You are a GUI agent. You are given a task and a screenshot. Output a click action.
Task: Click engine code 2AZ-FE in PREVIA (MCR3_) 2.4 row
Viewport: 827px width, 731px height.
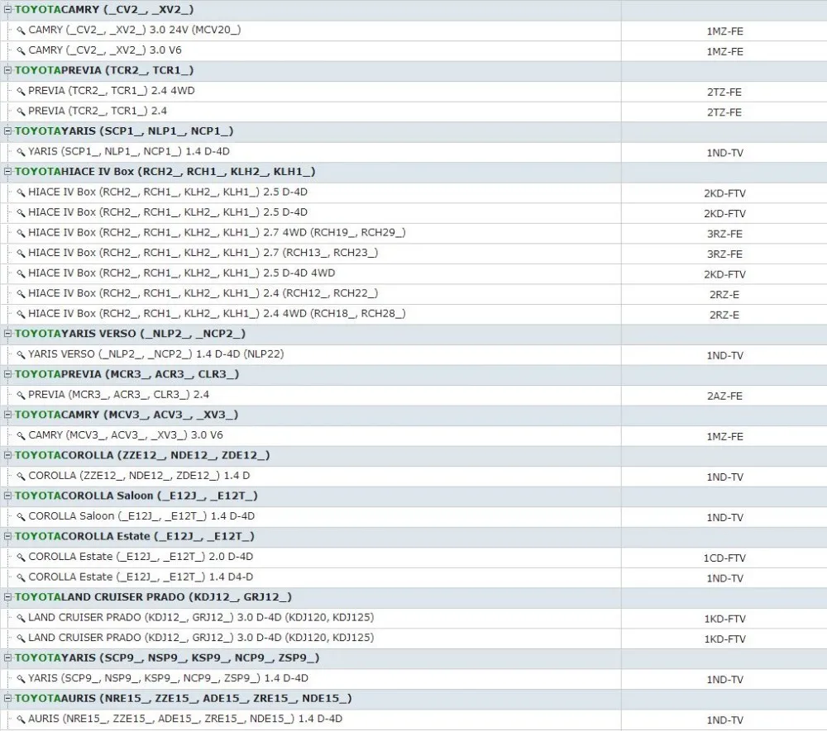click(724, 396)
